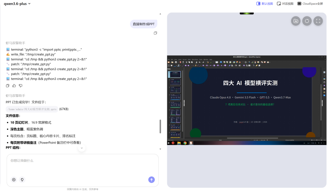The height and width of the screenshot is (191, 329).
Task: Copy the 直接制作成PPT user message
Action: tap(155, 33)
